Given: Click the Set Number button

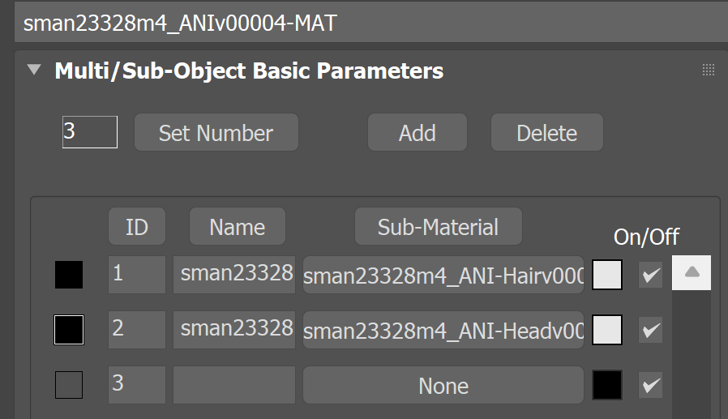Looking at the screenshot, I should tap(216, 132).
